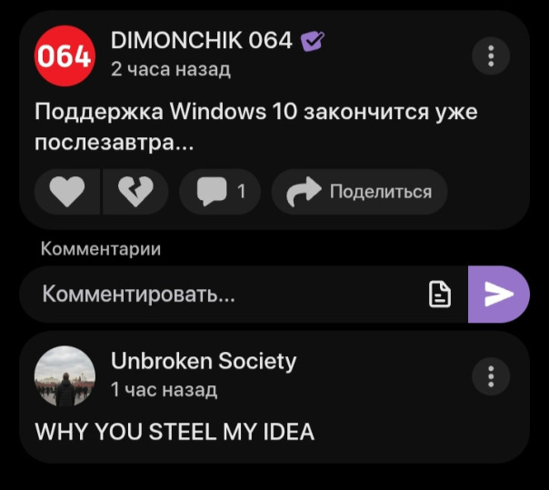Click the Unbroken Society username
The height and width of the screenshot is (490, 549).
click(x=204, y=361)
